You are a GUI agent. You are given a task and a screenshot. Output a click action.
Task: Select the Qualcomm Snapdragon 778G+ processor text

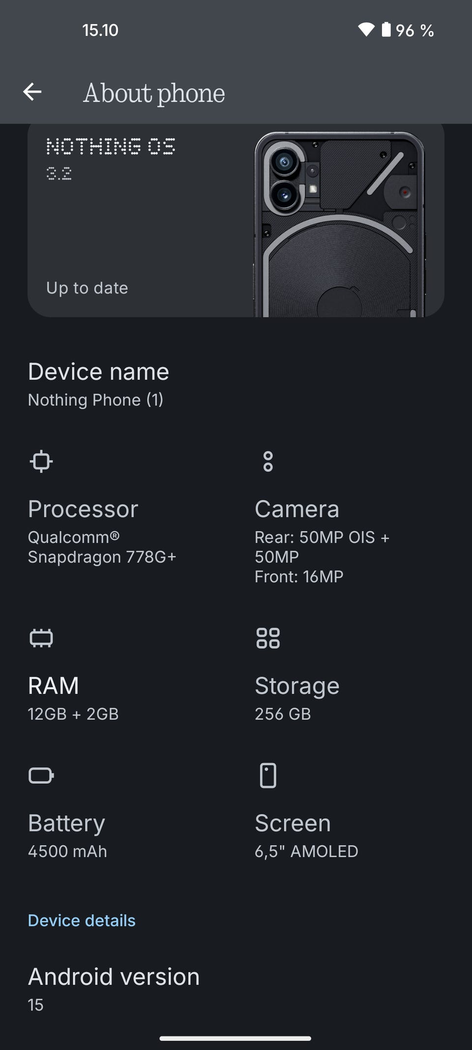pyautogui.click(x=102, y=547)
